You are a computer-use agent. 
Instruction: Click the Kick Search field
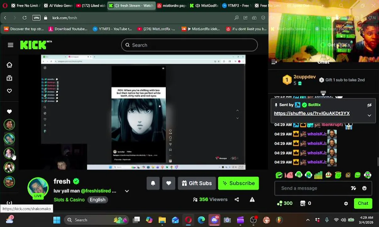click(x=189, y=45)
